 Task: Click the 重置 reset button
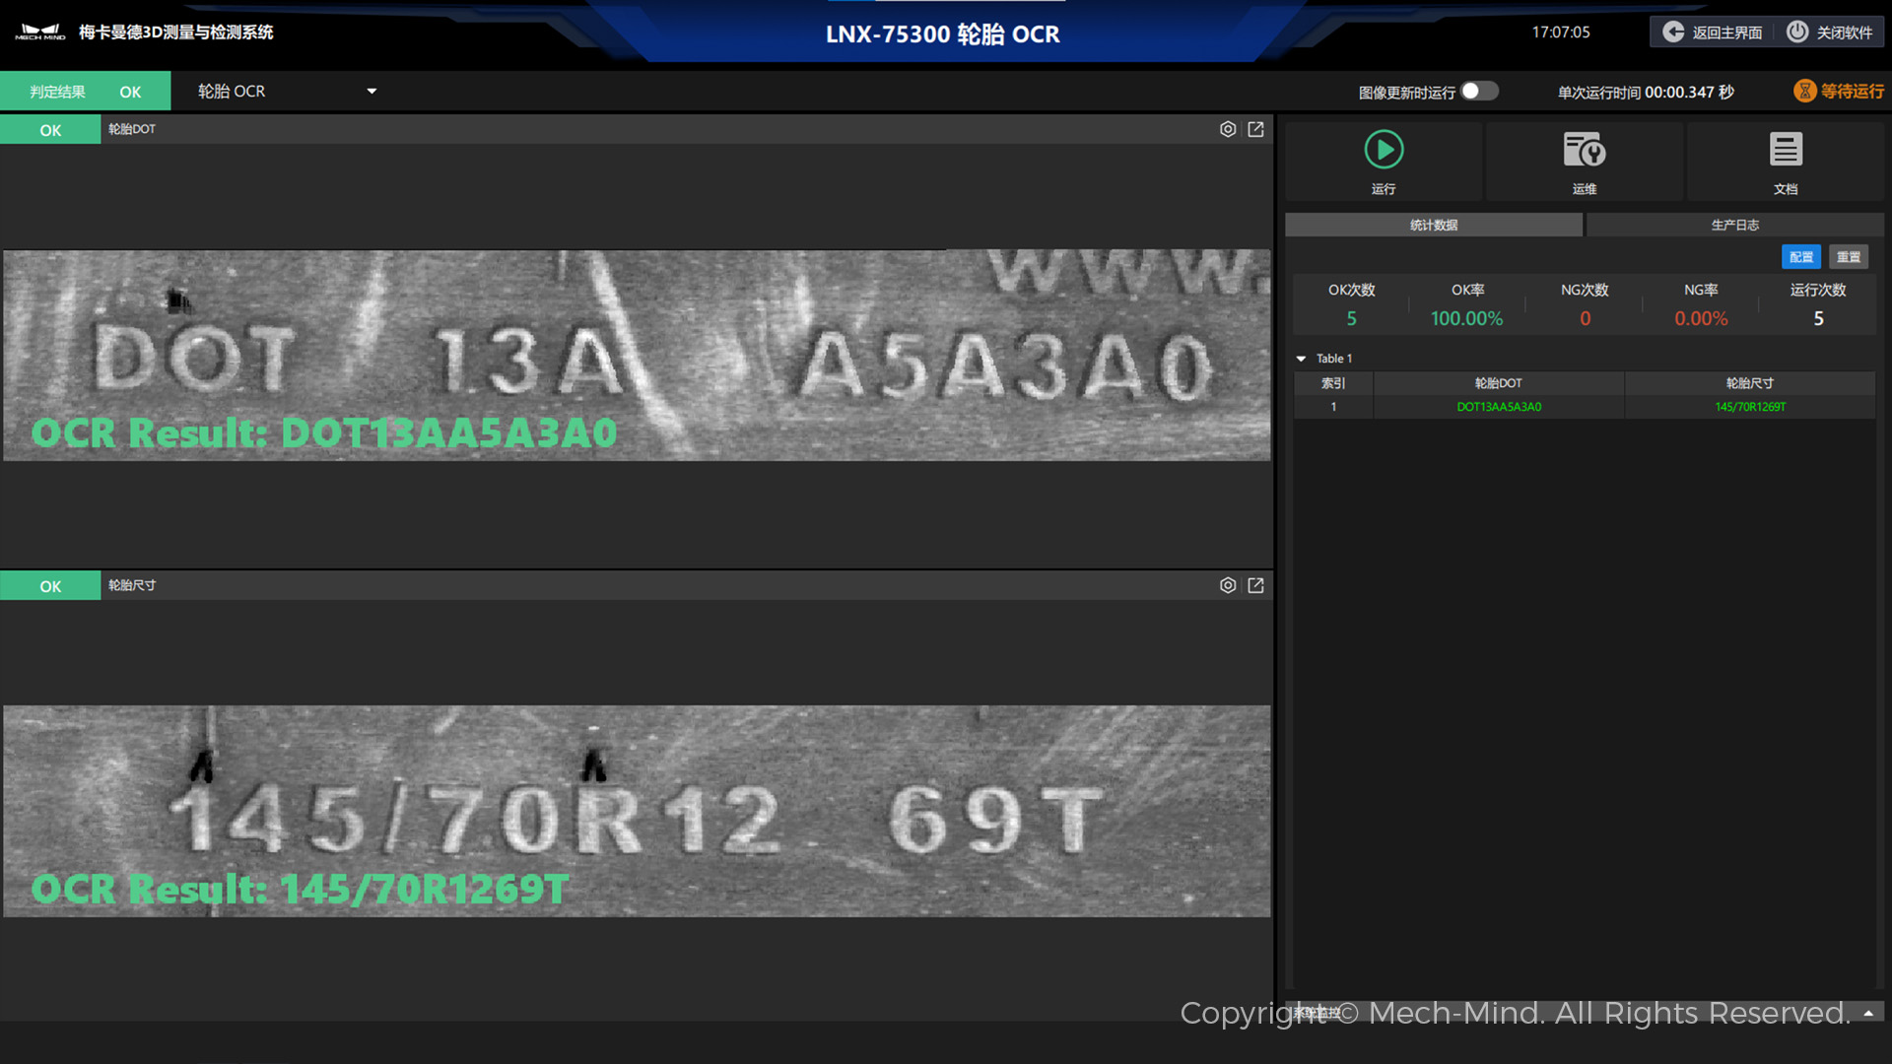pyautogui.click(x=1849, y=257)
